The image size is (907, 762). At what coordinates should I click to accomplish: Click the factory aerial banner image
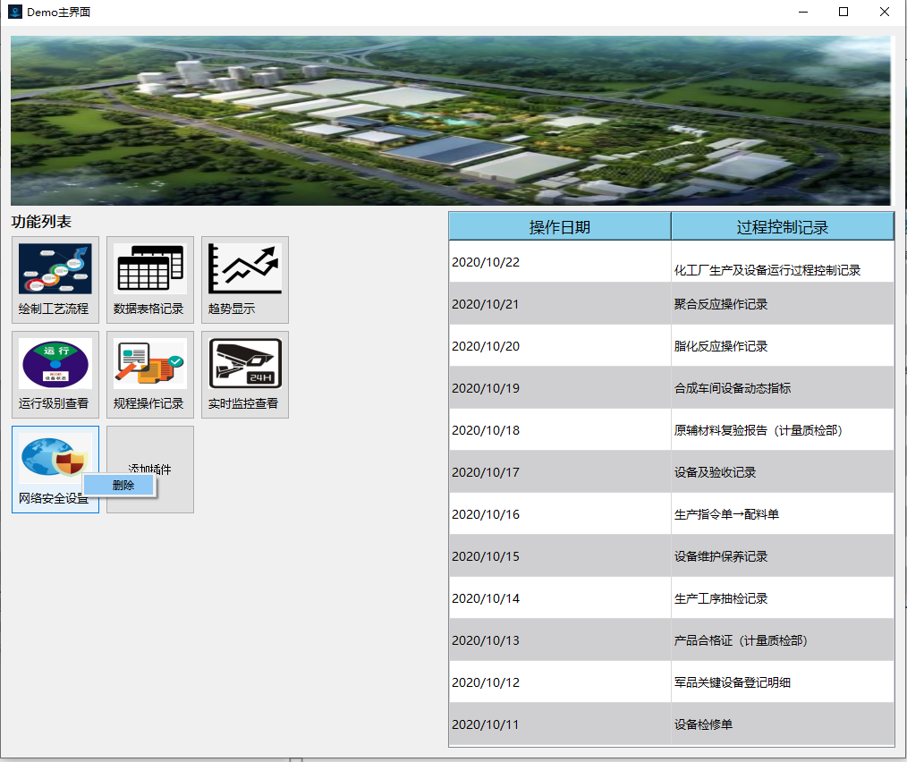[451, 121]
